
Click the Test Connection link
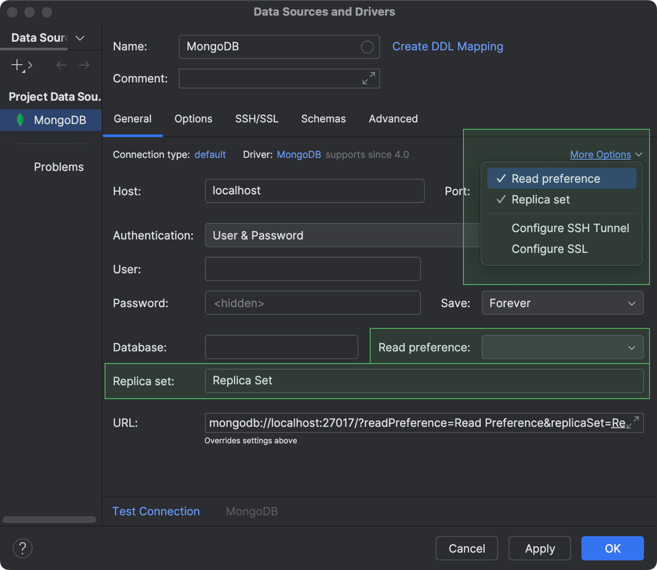pos(156,511)
